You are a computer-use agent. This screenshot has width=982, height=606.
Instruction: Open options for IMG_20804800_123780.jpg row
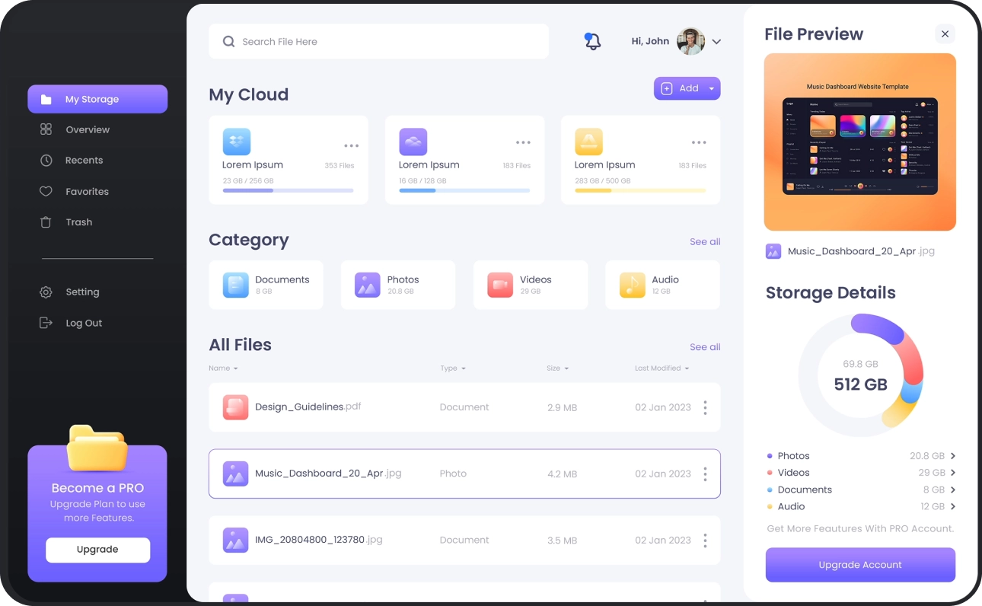point(705,541)
